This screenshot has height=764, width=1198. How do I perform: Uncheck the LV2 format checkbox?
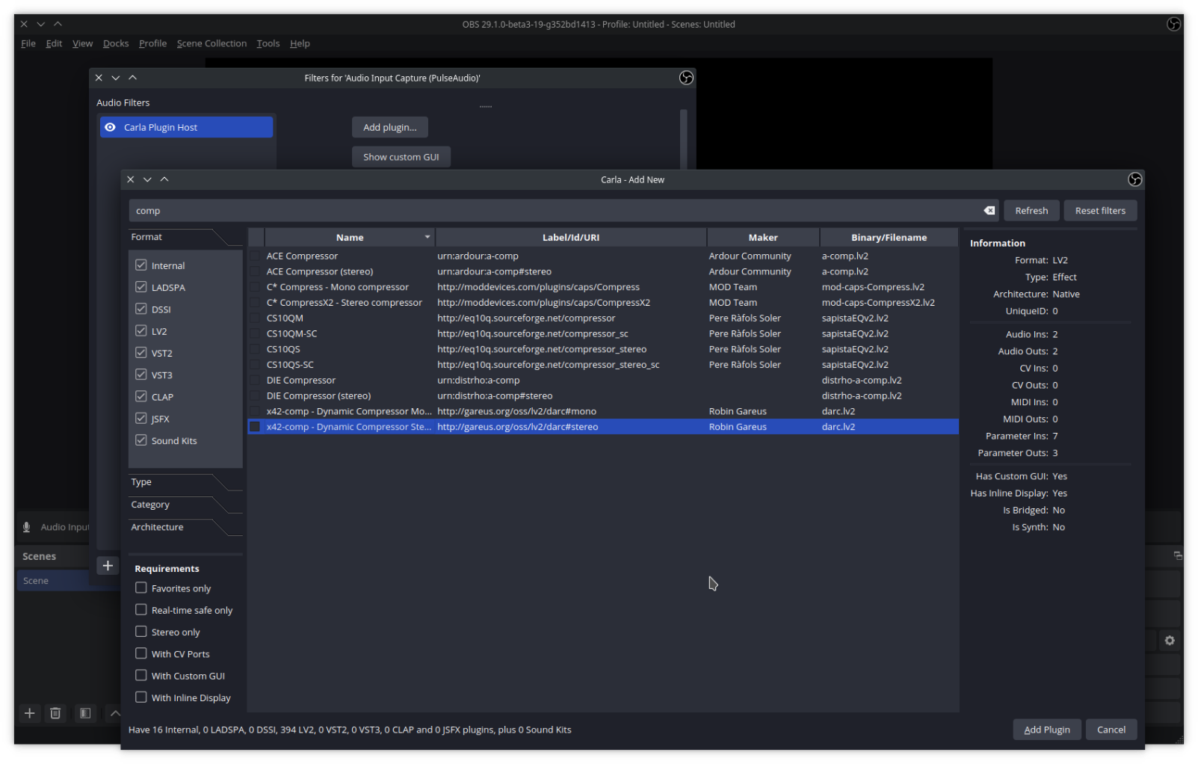coord(141,330)
